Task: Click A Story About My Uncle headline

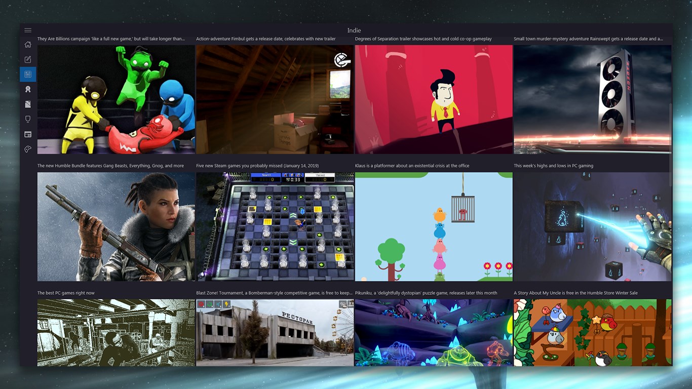Action: coord(575,293)
